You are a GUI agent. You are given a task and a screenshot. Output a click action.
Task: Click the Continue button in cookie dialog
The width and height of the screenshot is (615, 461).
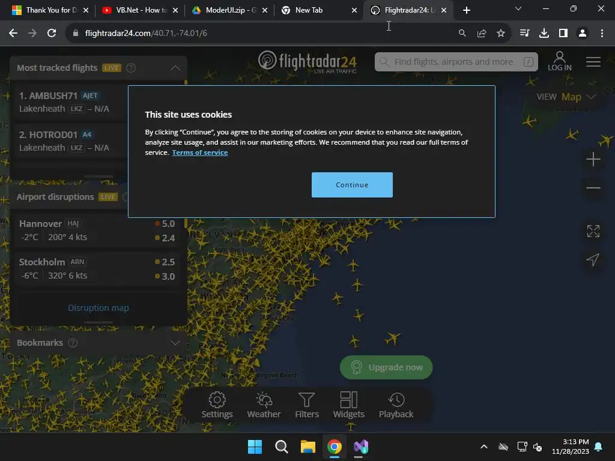(352, 185)
